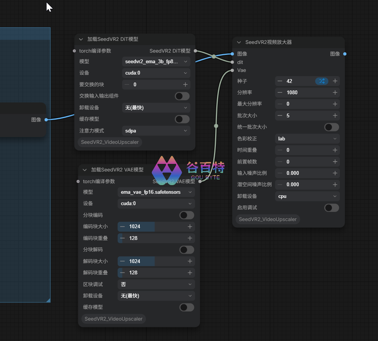Click 编码块重叠 128 slider field

pyautogui.click(x=156, y=238)
